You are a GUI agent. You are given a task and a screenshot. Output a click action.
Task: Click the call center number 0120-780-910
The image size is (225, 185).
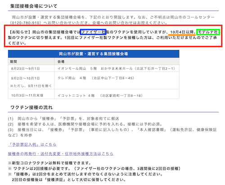pos(26,23)
